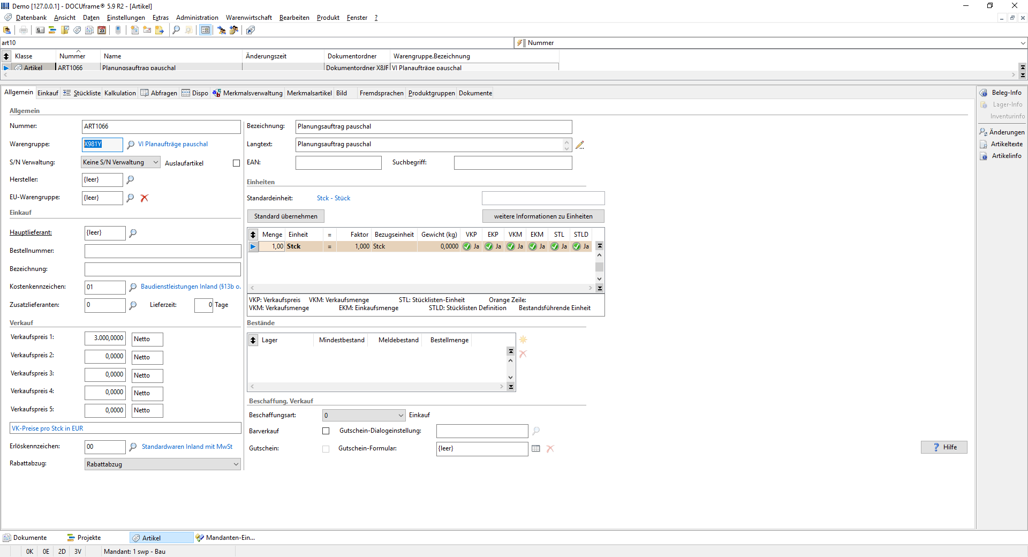Click new note with arrow icon
Viewport: 1028px width, 557px height.
click(160, 31)
